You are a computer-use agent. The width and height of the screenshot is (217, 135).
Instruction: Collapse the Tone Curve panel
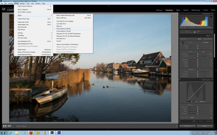[212, 80]
